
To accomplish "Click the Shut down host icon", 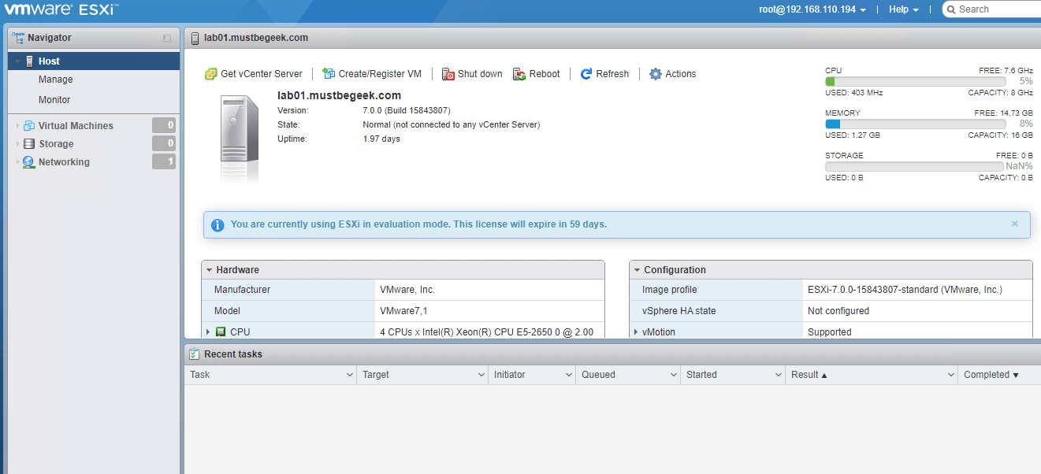I will 471,73.
